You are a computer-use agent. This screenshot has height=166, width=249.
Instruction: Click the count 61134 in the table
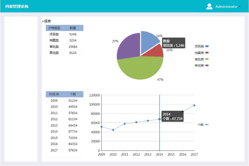[x=73, y=119]
